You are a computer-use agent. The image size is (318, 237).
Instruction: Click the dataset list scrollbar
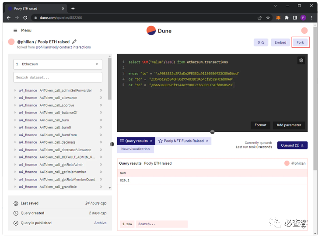click(x=110, y=79)
